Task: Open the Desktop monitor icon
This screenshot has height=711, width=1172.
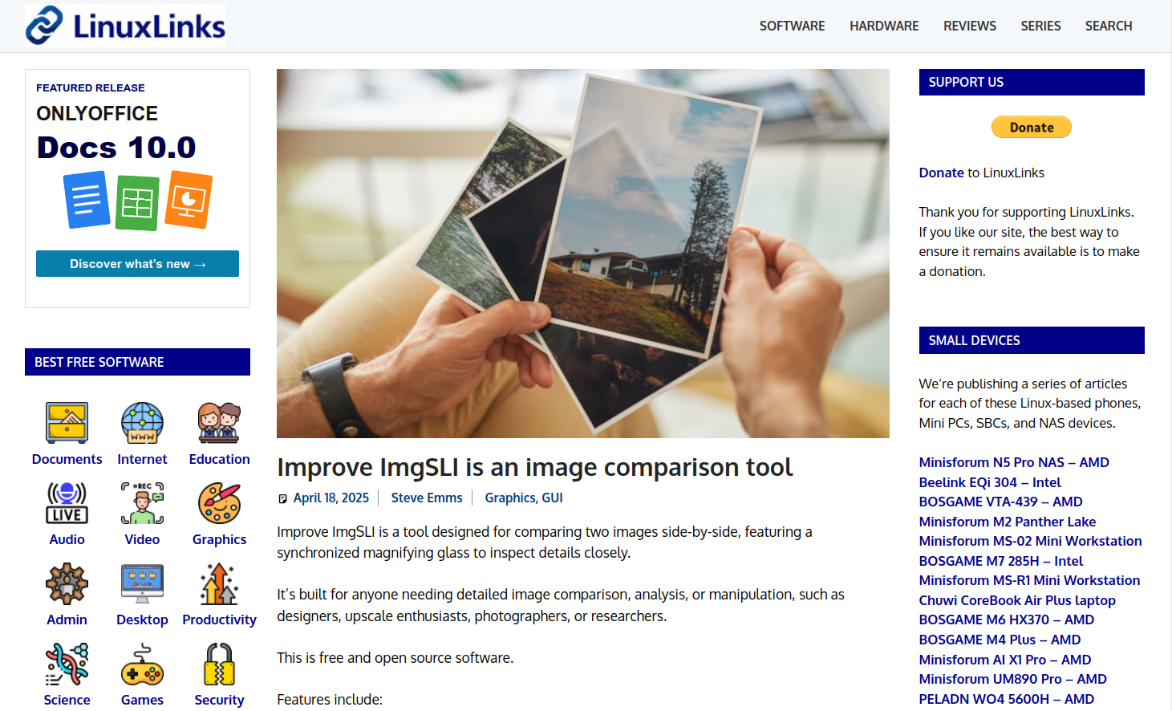Action: point(142,583)
